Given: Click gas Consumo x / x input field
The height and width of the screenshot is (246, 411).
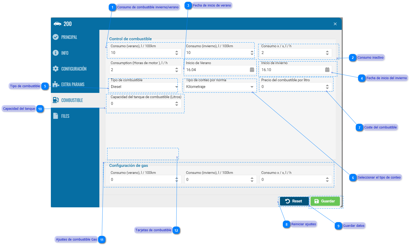Looking at the screenshot, I should coord(296,180).
